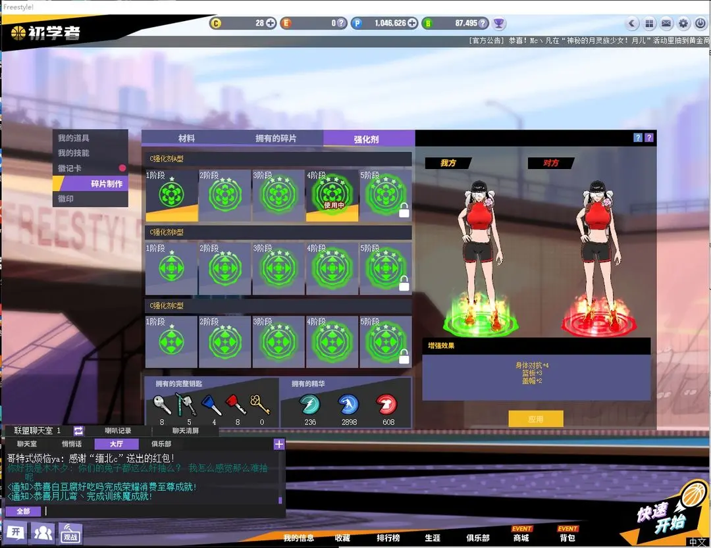
Task: Switch chat to 大厅 tab
Action: pyautogui.click(x=117, y=444)
